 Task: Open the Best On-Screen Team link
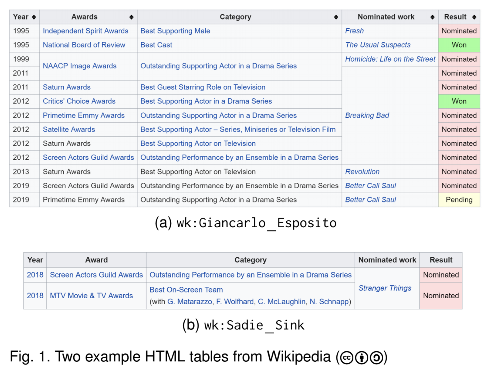186,290
